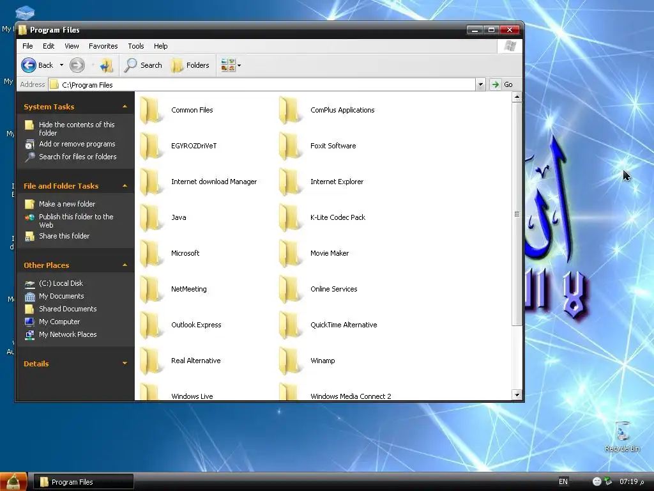Select the Java folder icon

[x=151, y=217]
